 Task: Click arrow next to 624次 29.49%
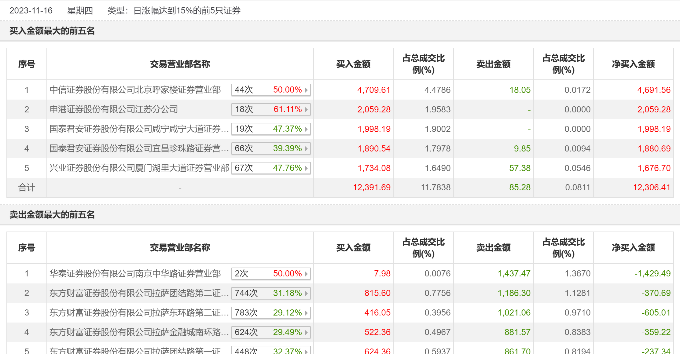point(306,333)
